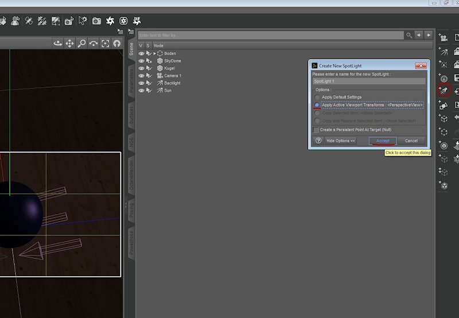Click the viewport reset up-arrow control
Image resolution: width=459 pixels, height=318 pixels.
(x=117, y=44)
